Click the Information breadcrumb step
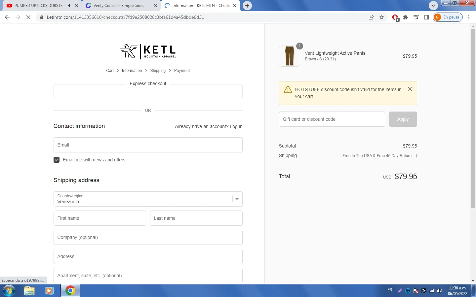The height and width of the screenshot is (297, 476). (x=132, y=71)
